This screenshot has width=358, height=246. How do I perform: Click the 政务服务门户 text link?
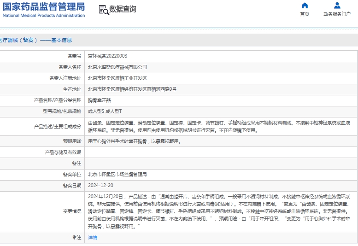pyautogui.click(x=337, y=14)
